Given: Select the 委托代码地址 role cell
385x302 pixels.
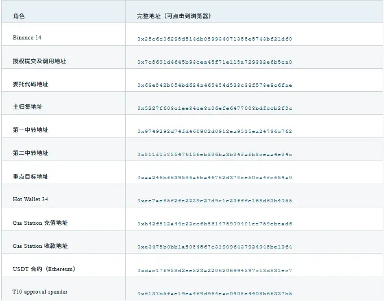Looking at the screenshot, I should 63,80.
